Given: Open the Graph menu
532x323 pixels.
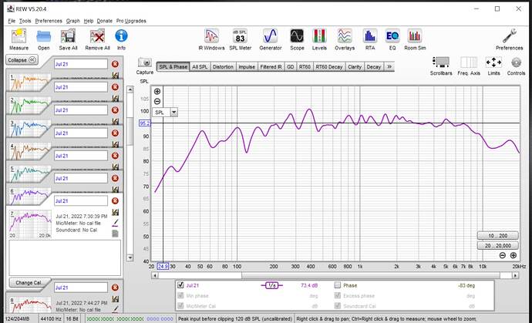Looking at the screenshot, I should 73,21.
